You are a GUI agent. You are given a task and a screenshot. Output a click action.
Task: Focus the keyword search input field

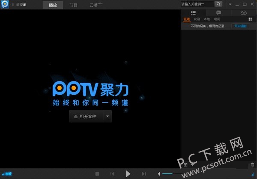click(x=197, y=4)
